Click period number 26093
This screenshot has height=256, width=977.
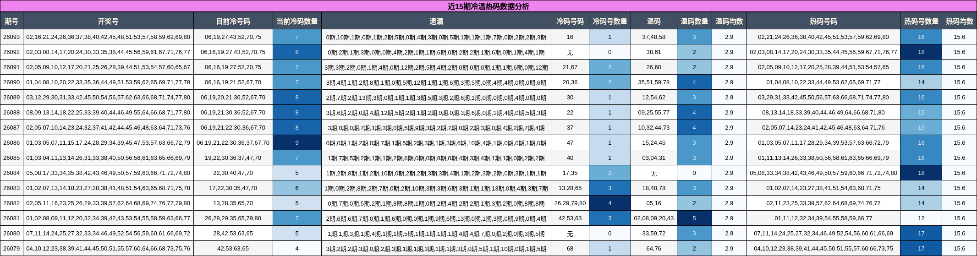(11, 37)
